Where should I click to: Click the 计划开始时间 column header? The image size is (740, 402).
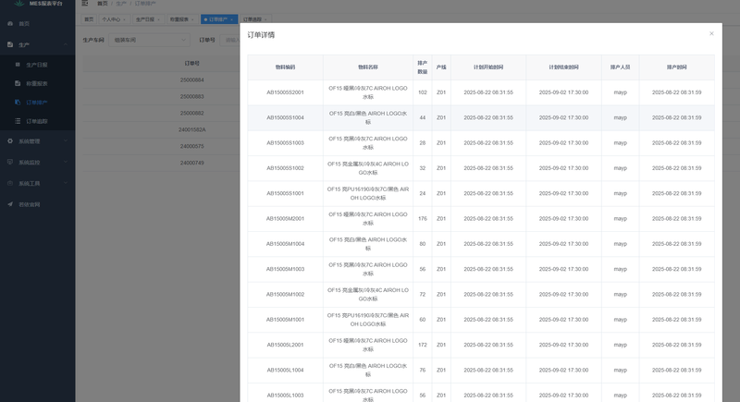(488, 67)
